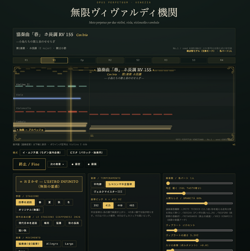The height and width of the screenshot is (251, 250).
Task: Select 平均律 equal temperament
Action: [98, 184]
